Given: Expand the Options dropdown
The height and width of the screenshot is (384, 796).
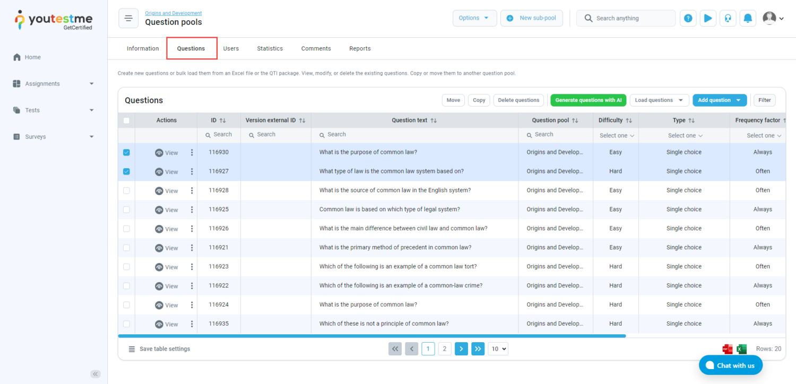Looking at the screenshot, I should (x=474, y=18).
